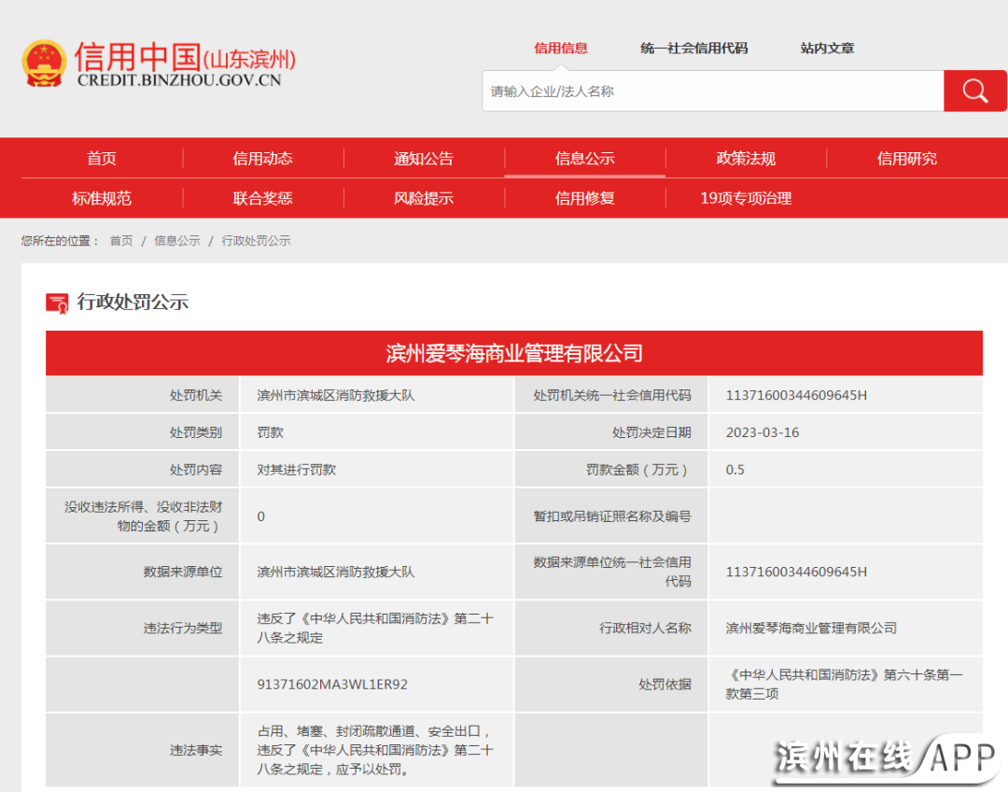Viewport: 1008px width, 792px height.
Task: Navigate to 信用修复 page
Action: point(584,198)
